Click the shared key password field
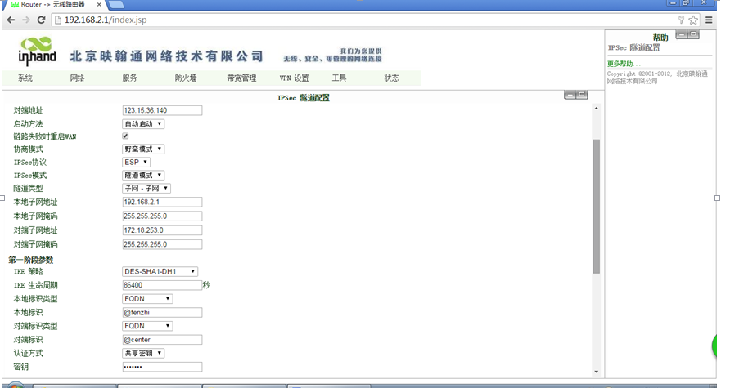This screenshot has width=730, height=388. coord(162,367)
